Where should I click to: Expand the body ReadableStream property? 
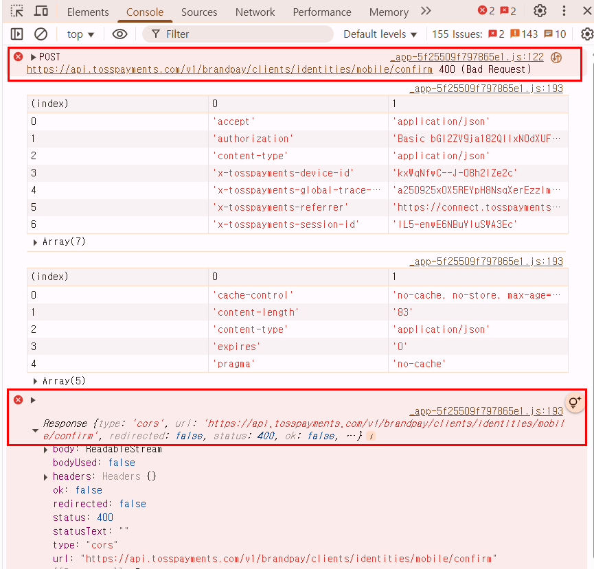point(45,450)
